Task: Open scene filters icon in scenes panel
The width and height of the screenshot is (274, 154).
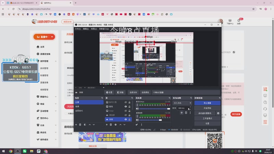Action: (x=85, y=125)
